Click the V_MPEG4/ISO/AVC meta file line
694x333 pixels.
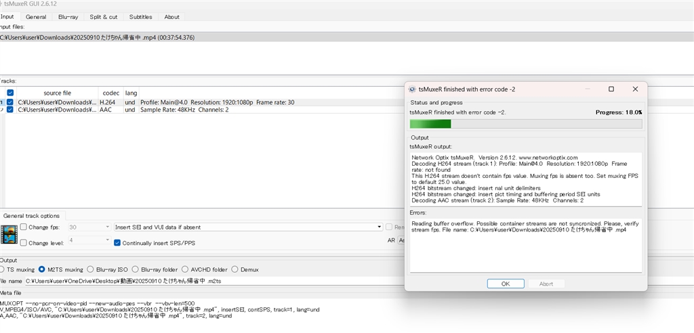point(159,309)
